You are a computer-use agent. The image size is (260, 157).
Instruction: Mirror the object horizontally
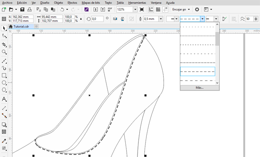coord(115,19)
